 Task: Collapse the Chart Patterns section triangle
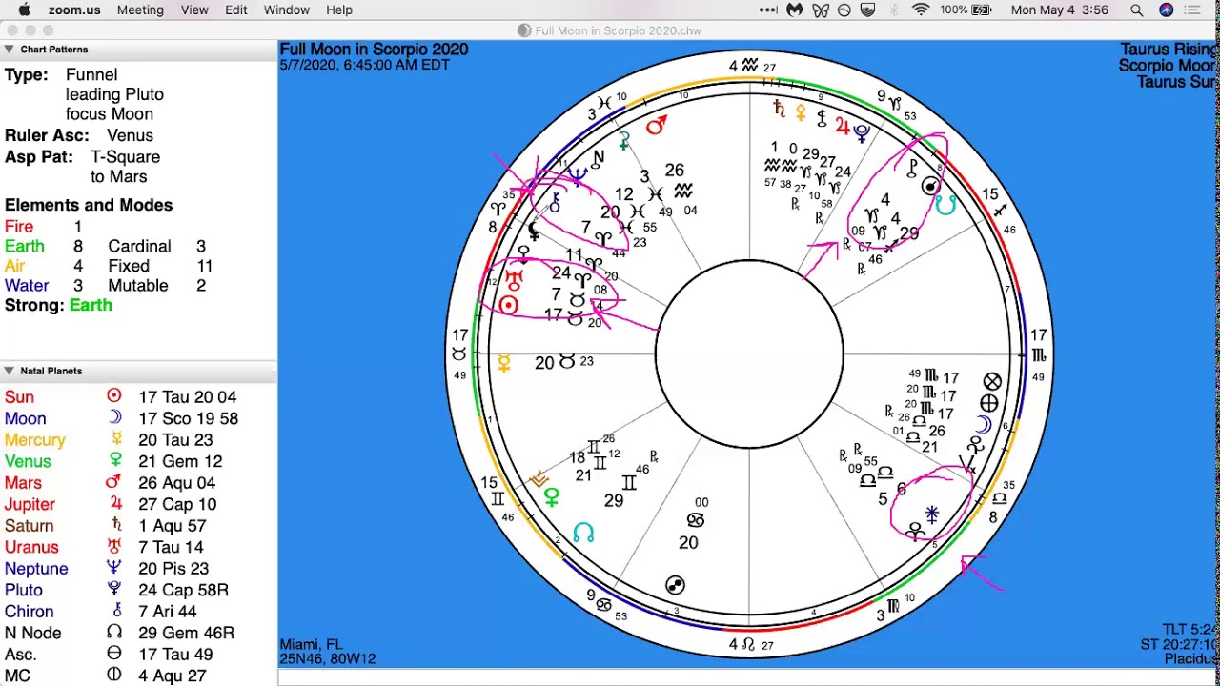(9, 49)
